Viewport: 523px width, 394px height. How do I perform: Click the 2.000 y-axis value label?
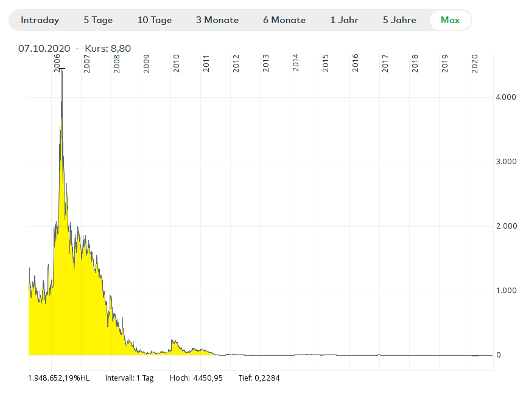coord(506,226)
